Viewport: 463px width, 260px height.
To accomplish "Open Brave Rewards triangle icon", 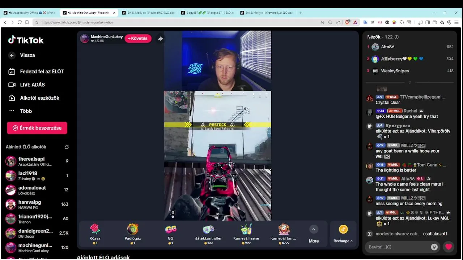I will point(355,22).
